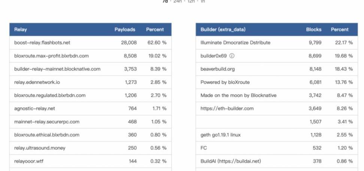364x171 pixels.
Task: Open builder-relay-mainnet.blocknative.com relay
Action: click(x=57, y=69)
